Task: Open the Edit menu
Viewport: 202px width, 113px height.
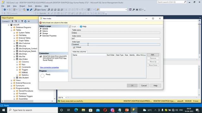Action: 9,6
